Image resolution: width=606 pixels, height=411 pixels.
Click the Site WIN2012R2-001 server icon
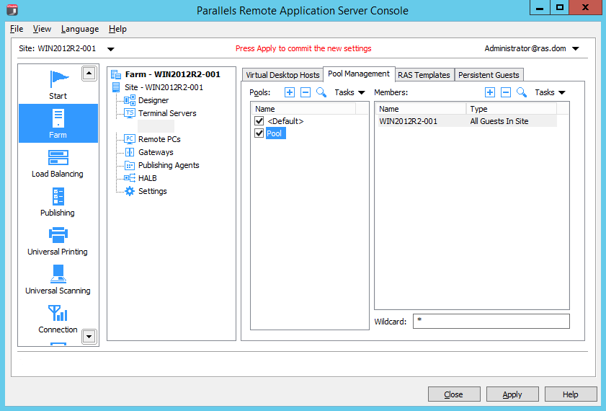click(116, 87)
